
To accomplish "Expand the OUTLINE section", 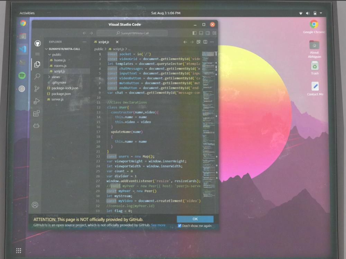I will (52, 215).
